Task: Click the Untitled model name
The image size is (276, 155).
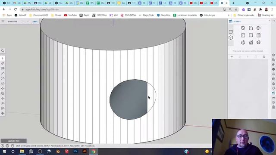Action: 13,22
